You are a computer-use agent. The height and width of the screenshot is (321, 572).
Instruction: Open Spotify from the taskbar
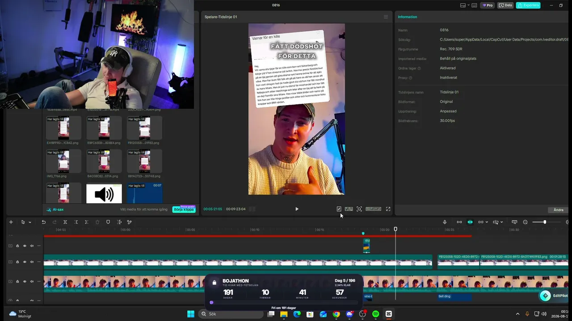[x=375, y=314]
